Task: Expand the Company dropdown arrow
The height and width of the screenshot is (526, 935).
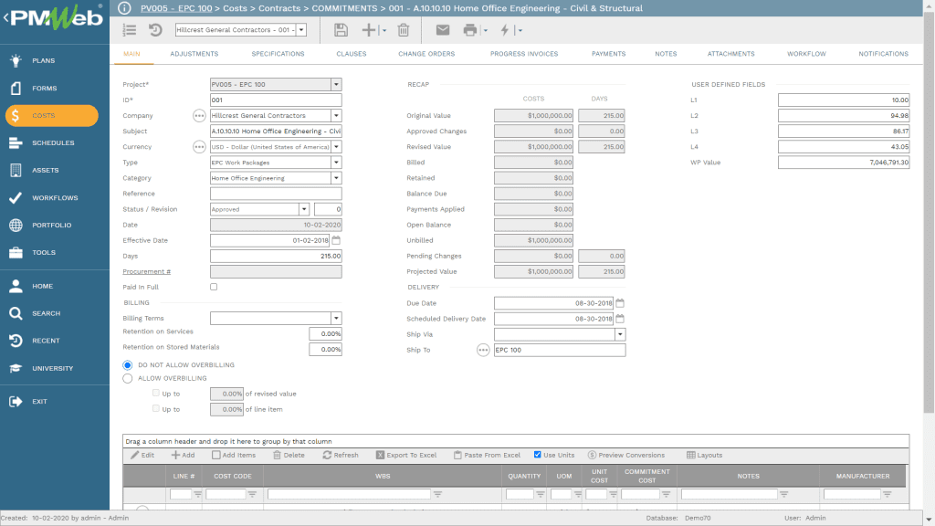Action: (336, 116)
